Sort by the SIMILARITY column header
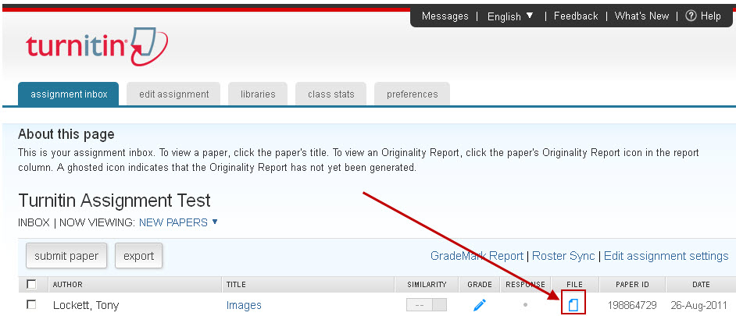The height and width of the screenshot is (316, 736). tap(427, 285)
